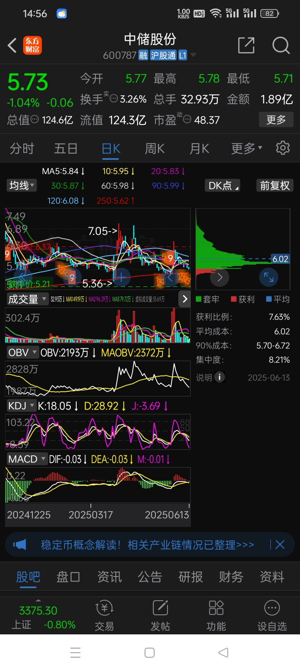Tap arrow to expand volume panel
300x671 pixels.
point(185,299)
